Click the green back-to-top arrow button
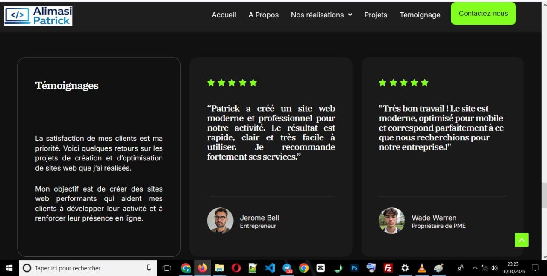 (x=521, y=240)
